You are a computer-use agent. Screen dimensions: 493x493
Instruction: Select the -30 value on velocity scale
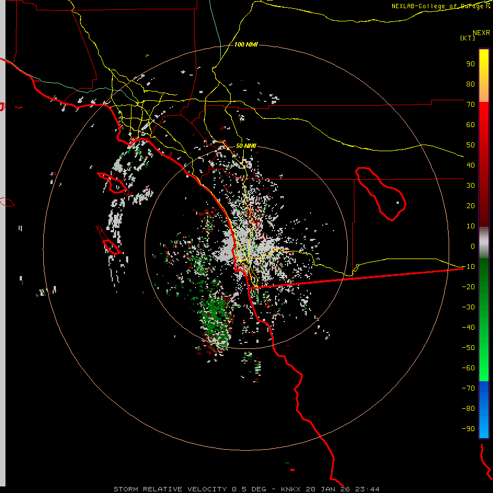pyautogui.click(x=468, y=307)
